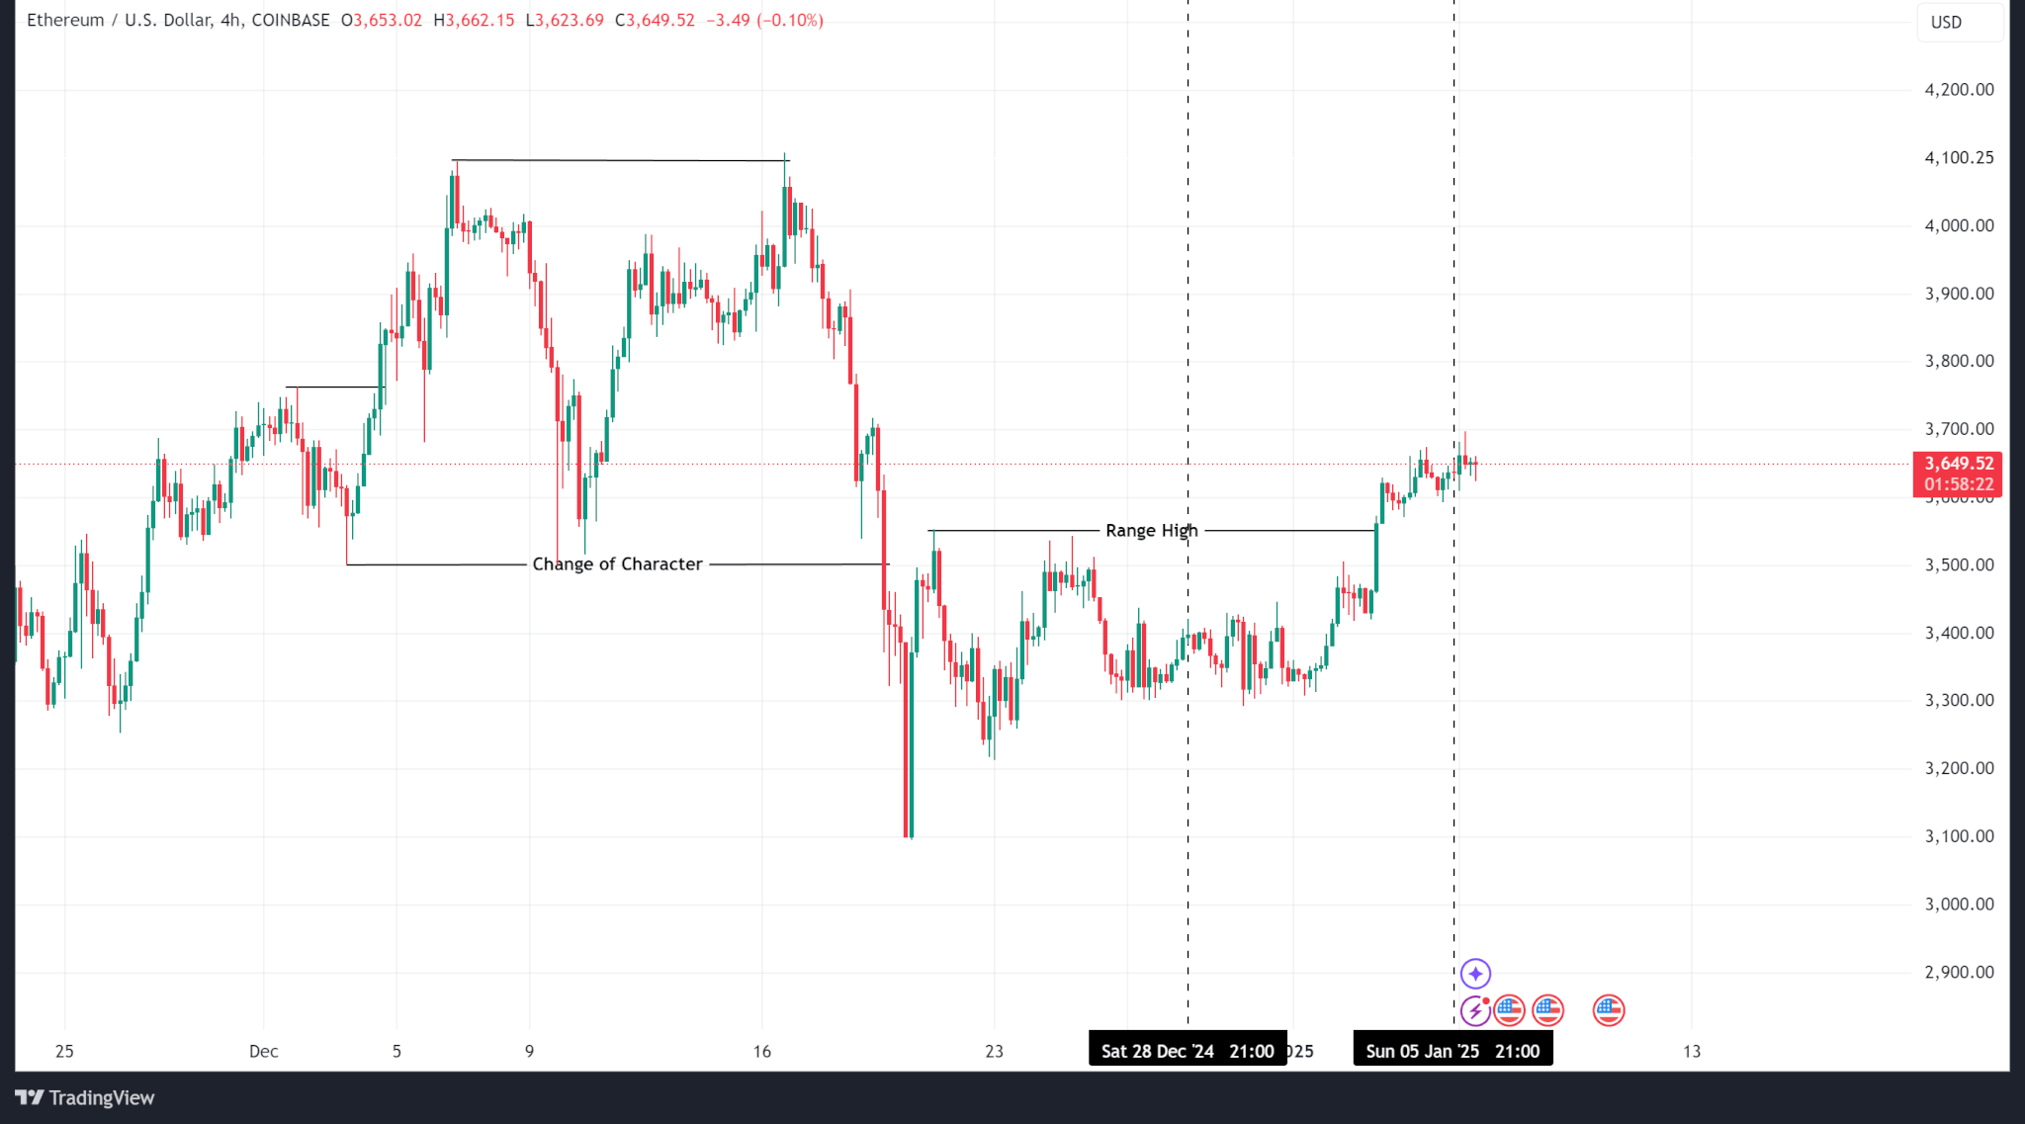This screenshot has height=1124, width=2025.
Task: Click the 3,900.00 price axis label
Action: [1959, 294]
